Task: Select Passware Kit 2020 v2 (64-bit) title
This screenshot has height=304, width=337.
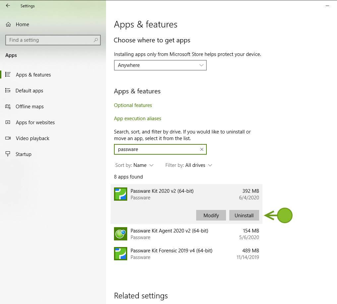Action: click(x=162, y=191)
